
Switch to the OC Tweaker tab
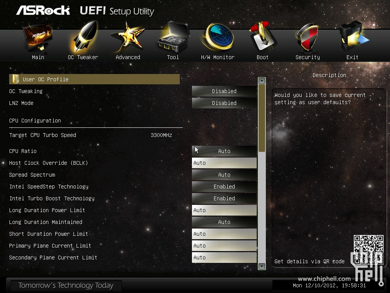click(83, 57)
